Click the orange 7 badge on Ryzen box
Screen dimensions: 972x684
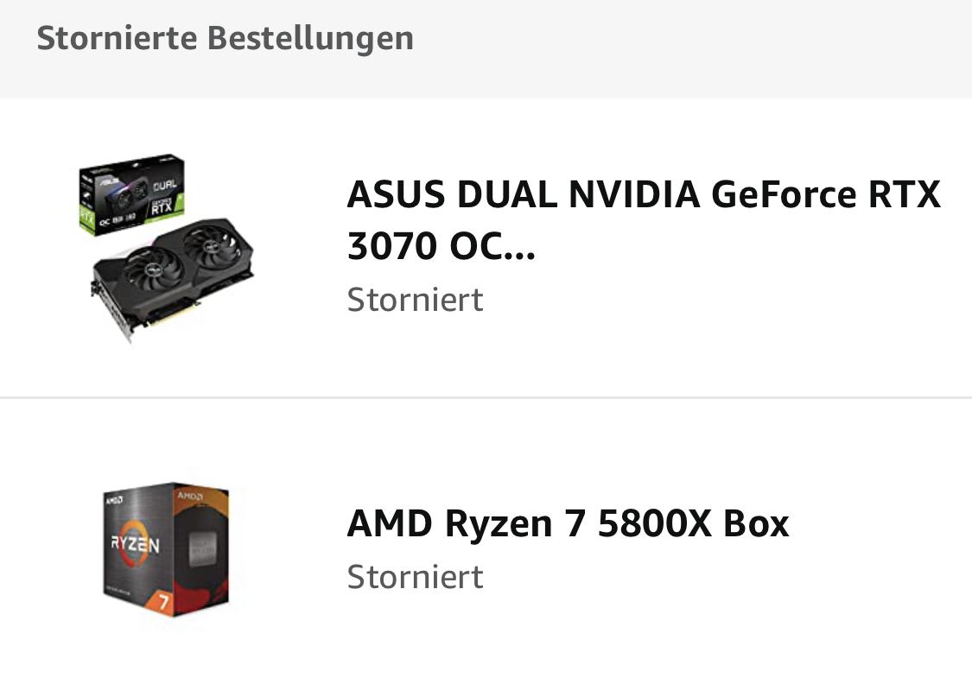163,601
